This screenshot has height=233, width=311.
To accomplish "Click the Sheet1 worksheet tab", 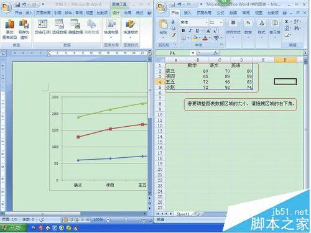I will pyautogui.click(x=183, y=214).
